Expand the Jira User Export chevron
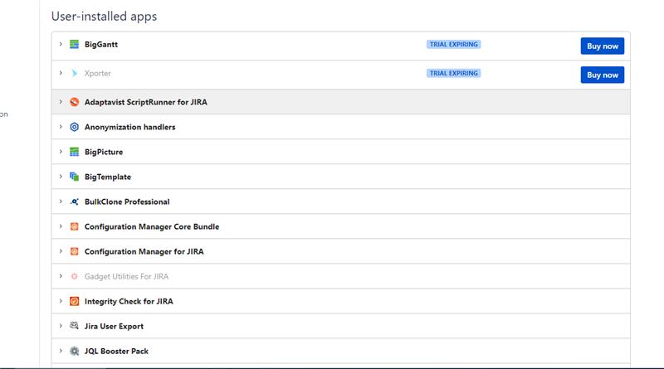 (x=61, y=326)
